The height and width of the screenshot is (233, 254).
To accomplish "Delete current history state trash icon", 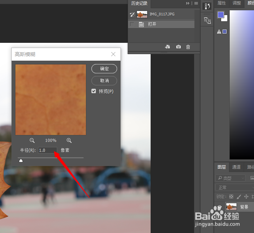I will (x=188, y=47).
